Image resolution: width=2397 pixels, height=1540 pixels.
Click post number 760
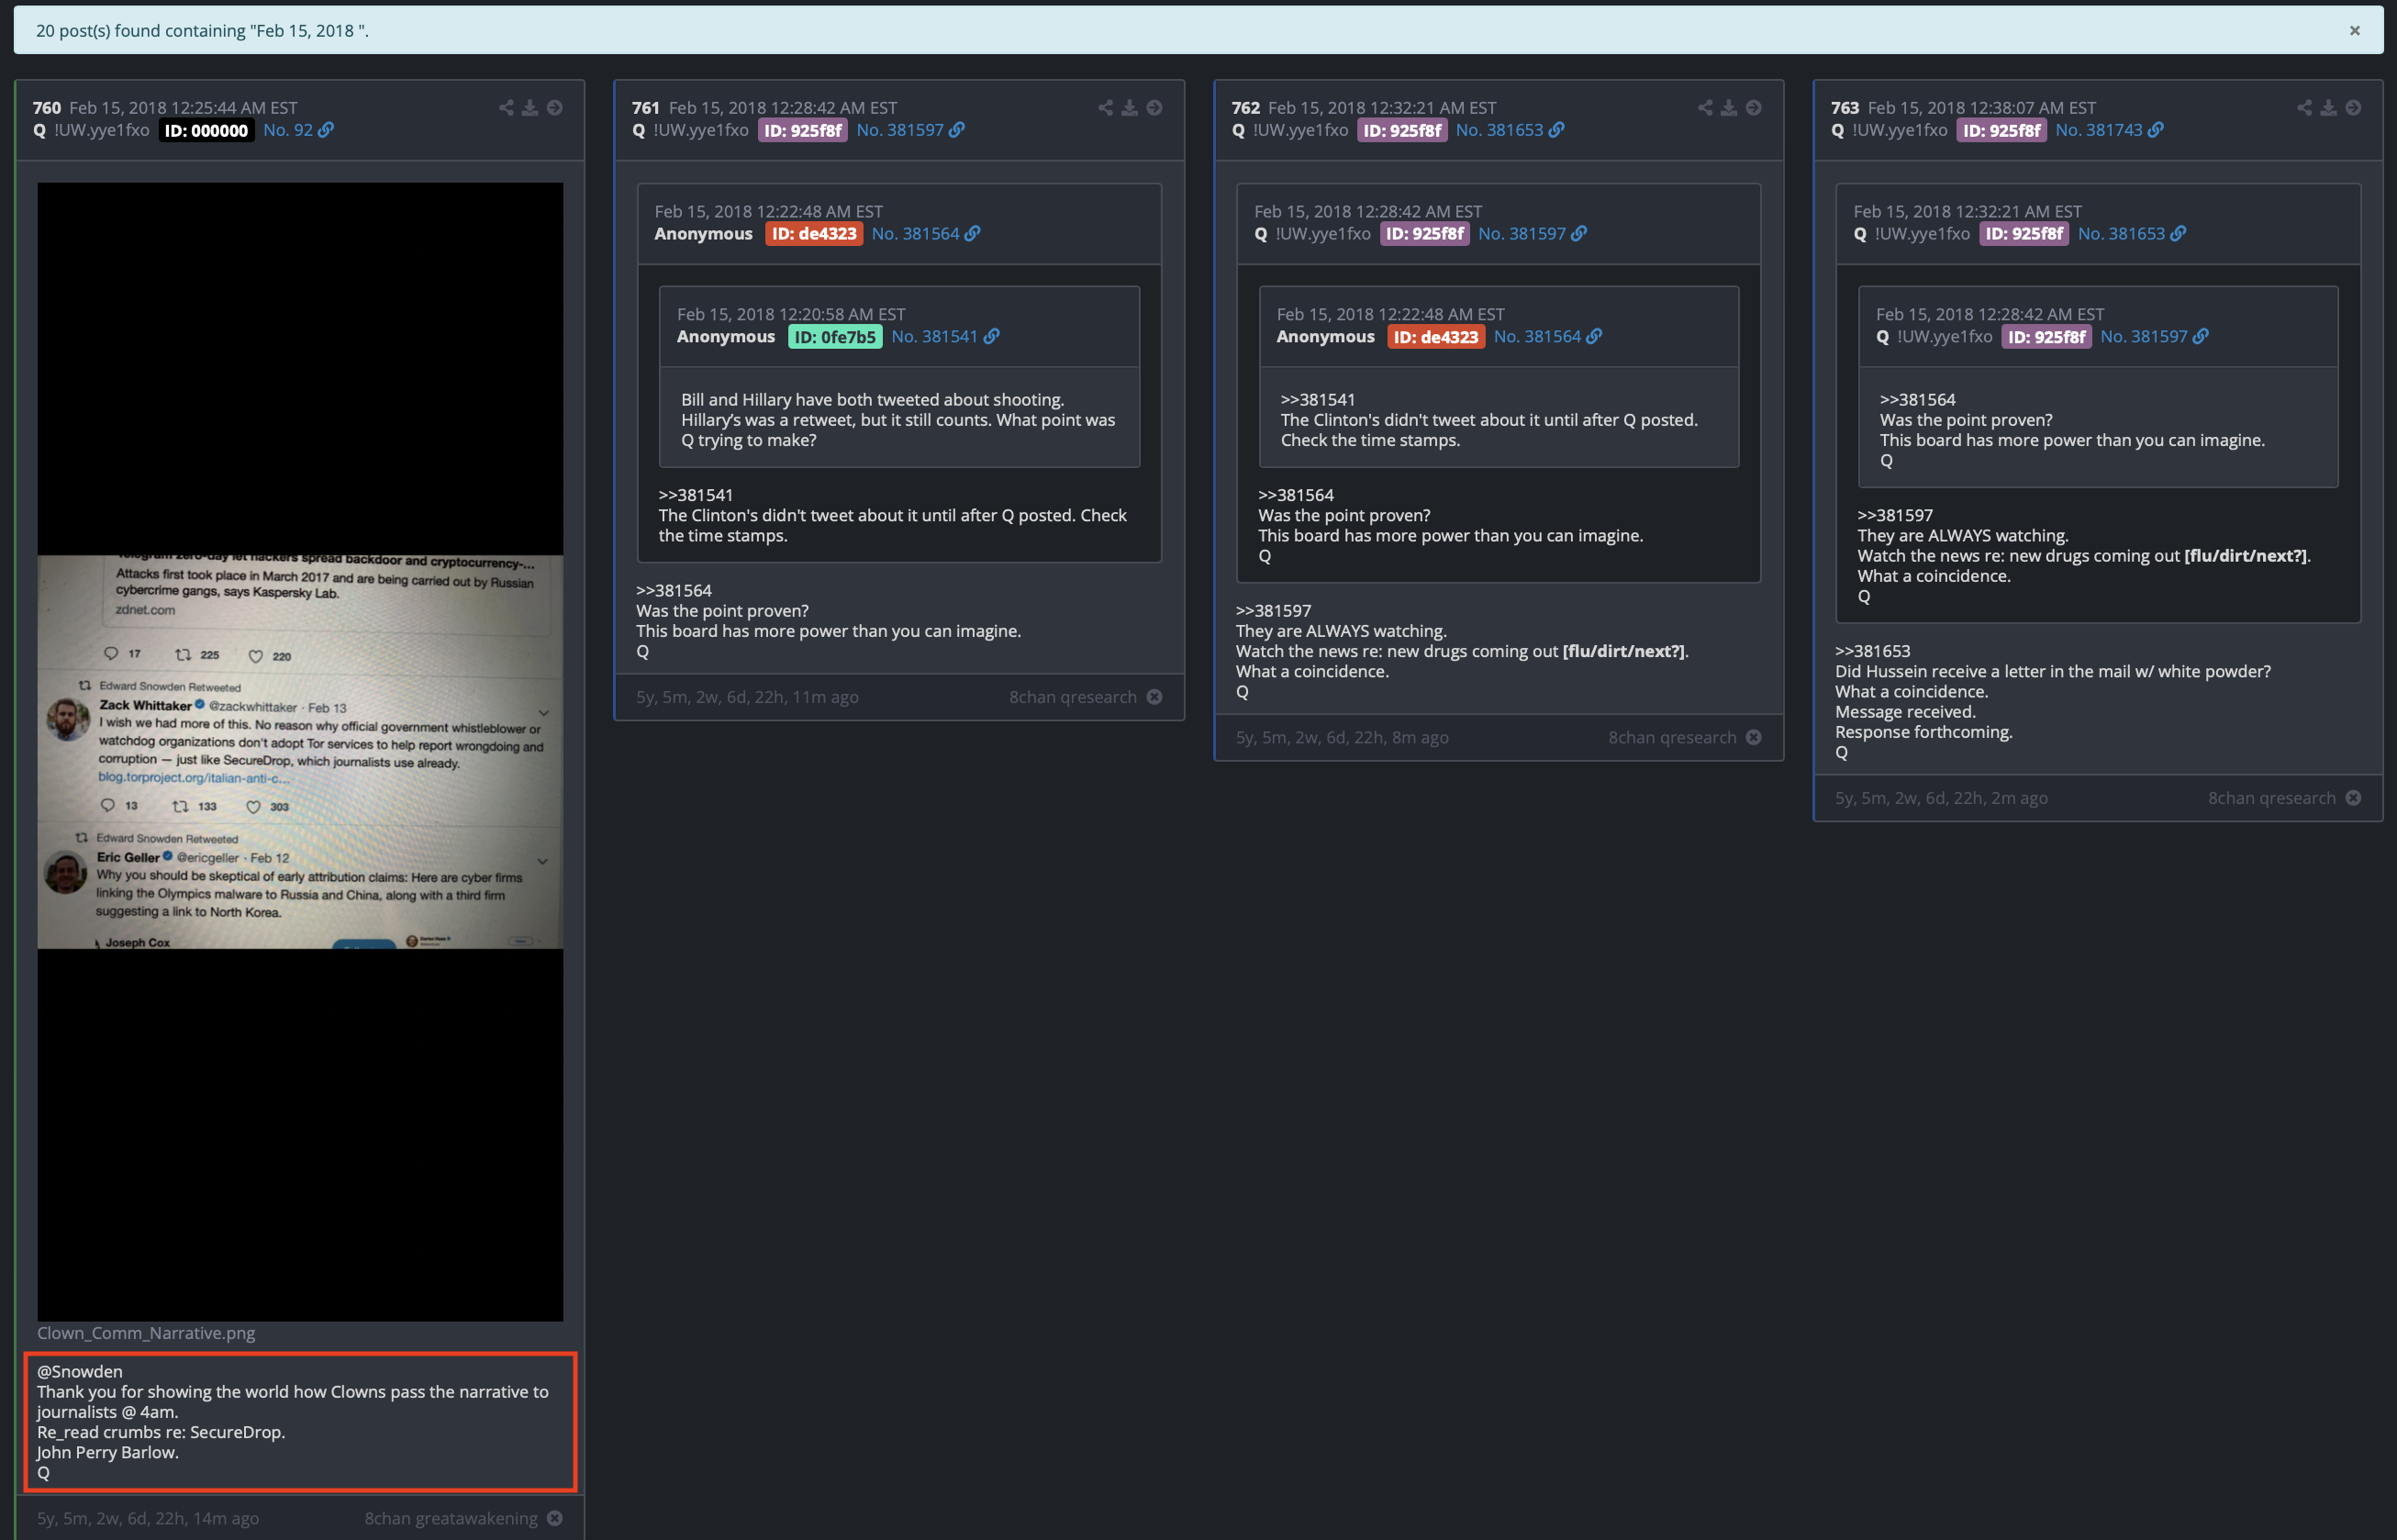click(x=47, y=108)
